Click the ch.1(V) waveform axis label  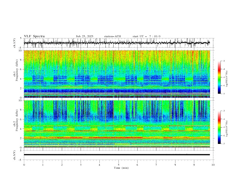pos(15,43)
